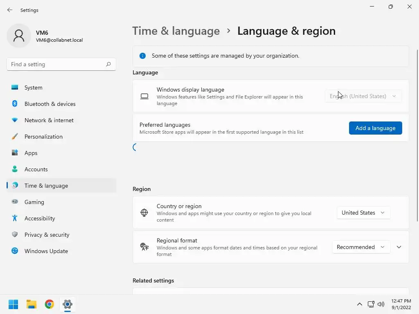This screenshot has width=419, height=314.
Task: Click the Bluetooth icon in sidebar
Action: (15, 103)
